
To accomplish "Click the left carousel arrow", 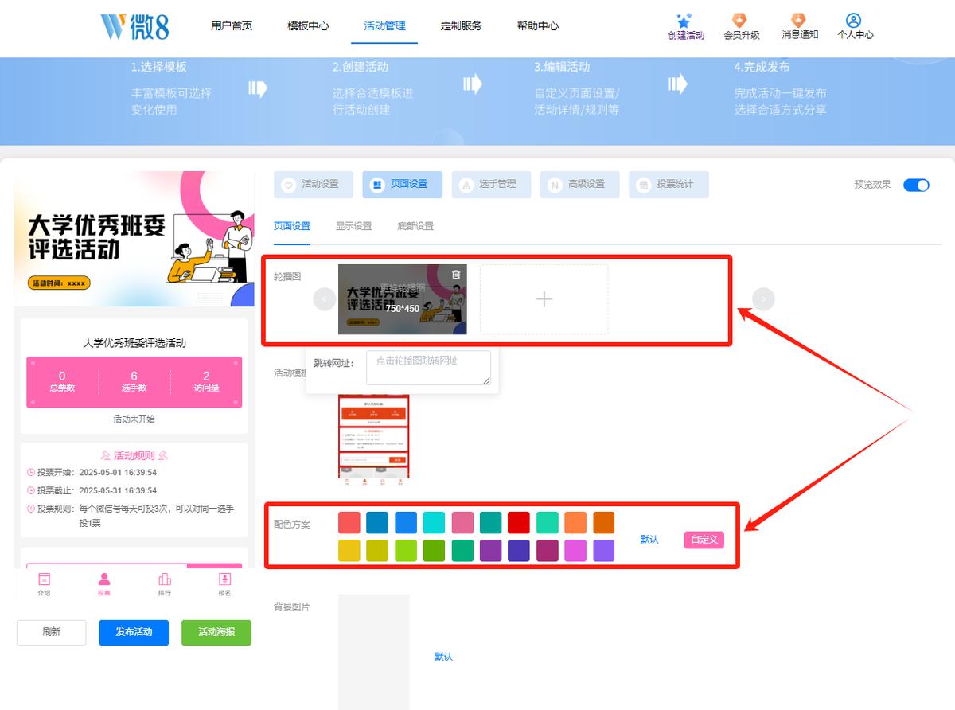I will tap(325, 299).
